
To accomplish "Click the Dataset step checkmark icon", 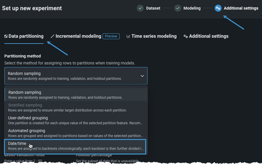I will (x=140, y=8).
